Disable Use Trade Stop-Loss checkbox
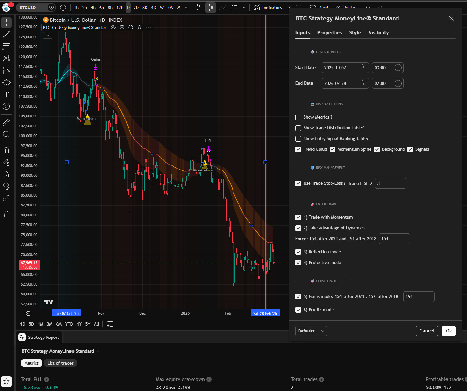This screenshot has width=467, height=391. (x=298, y=183)
